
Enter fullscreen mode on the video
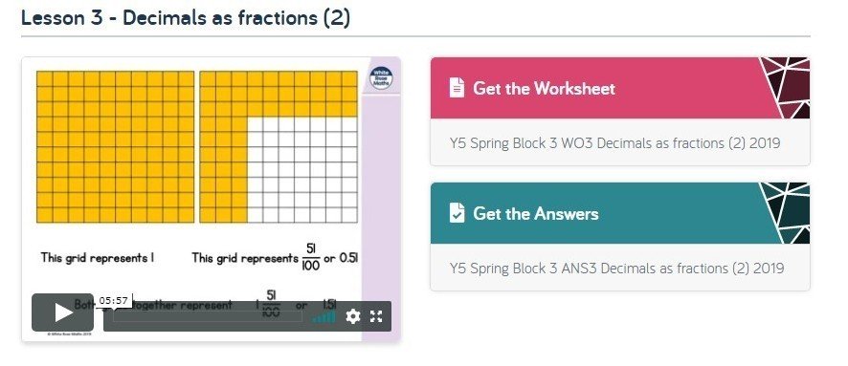coord(376,316)
